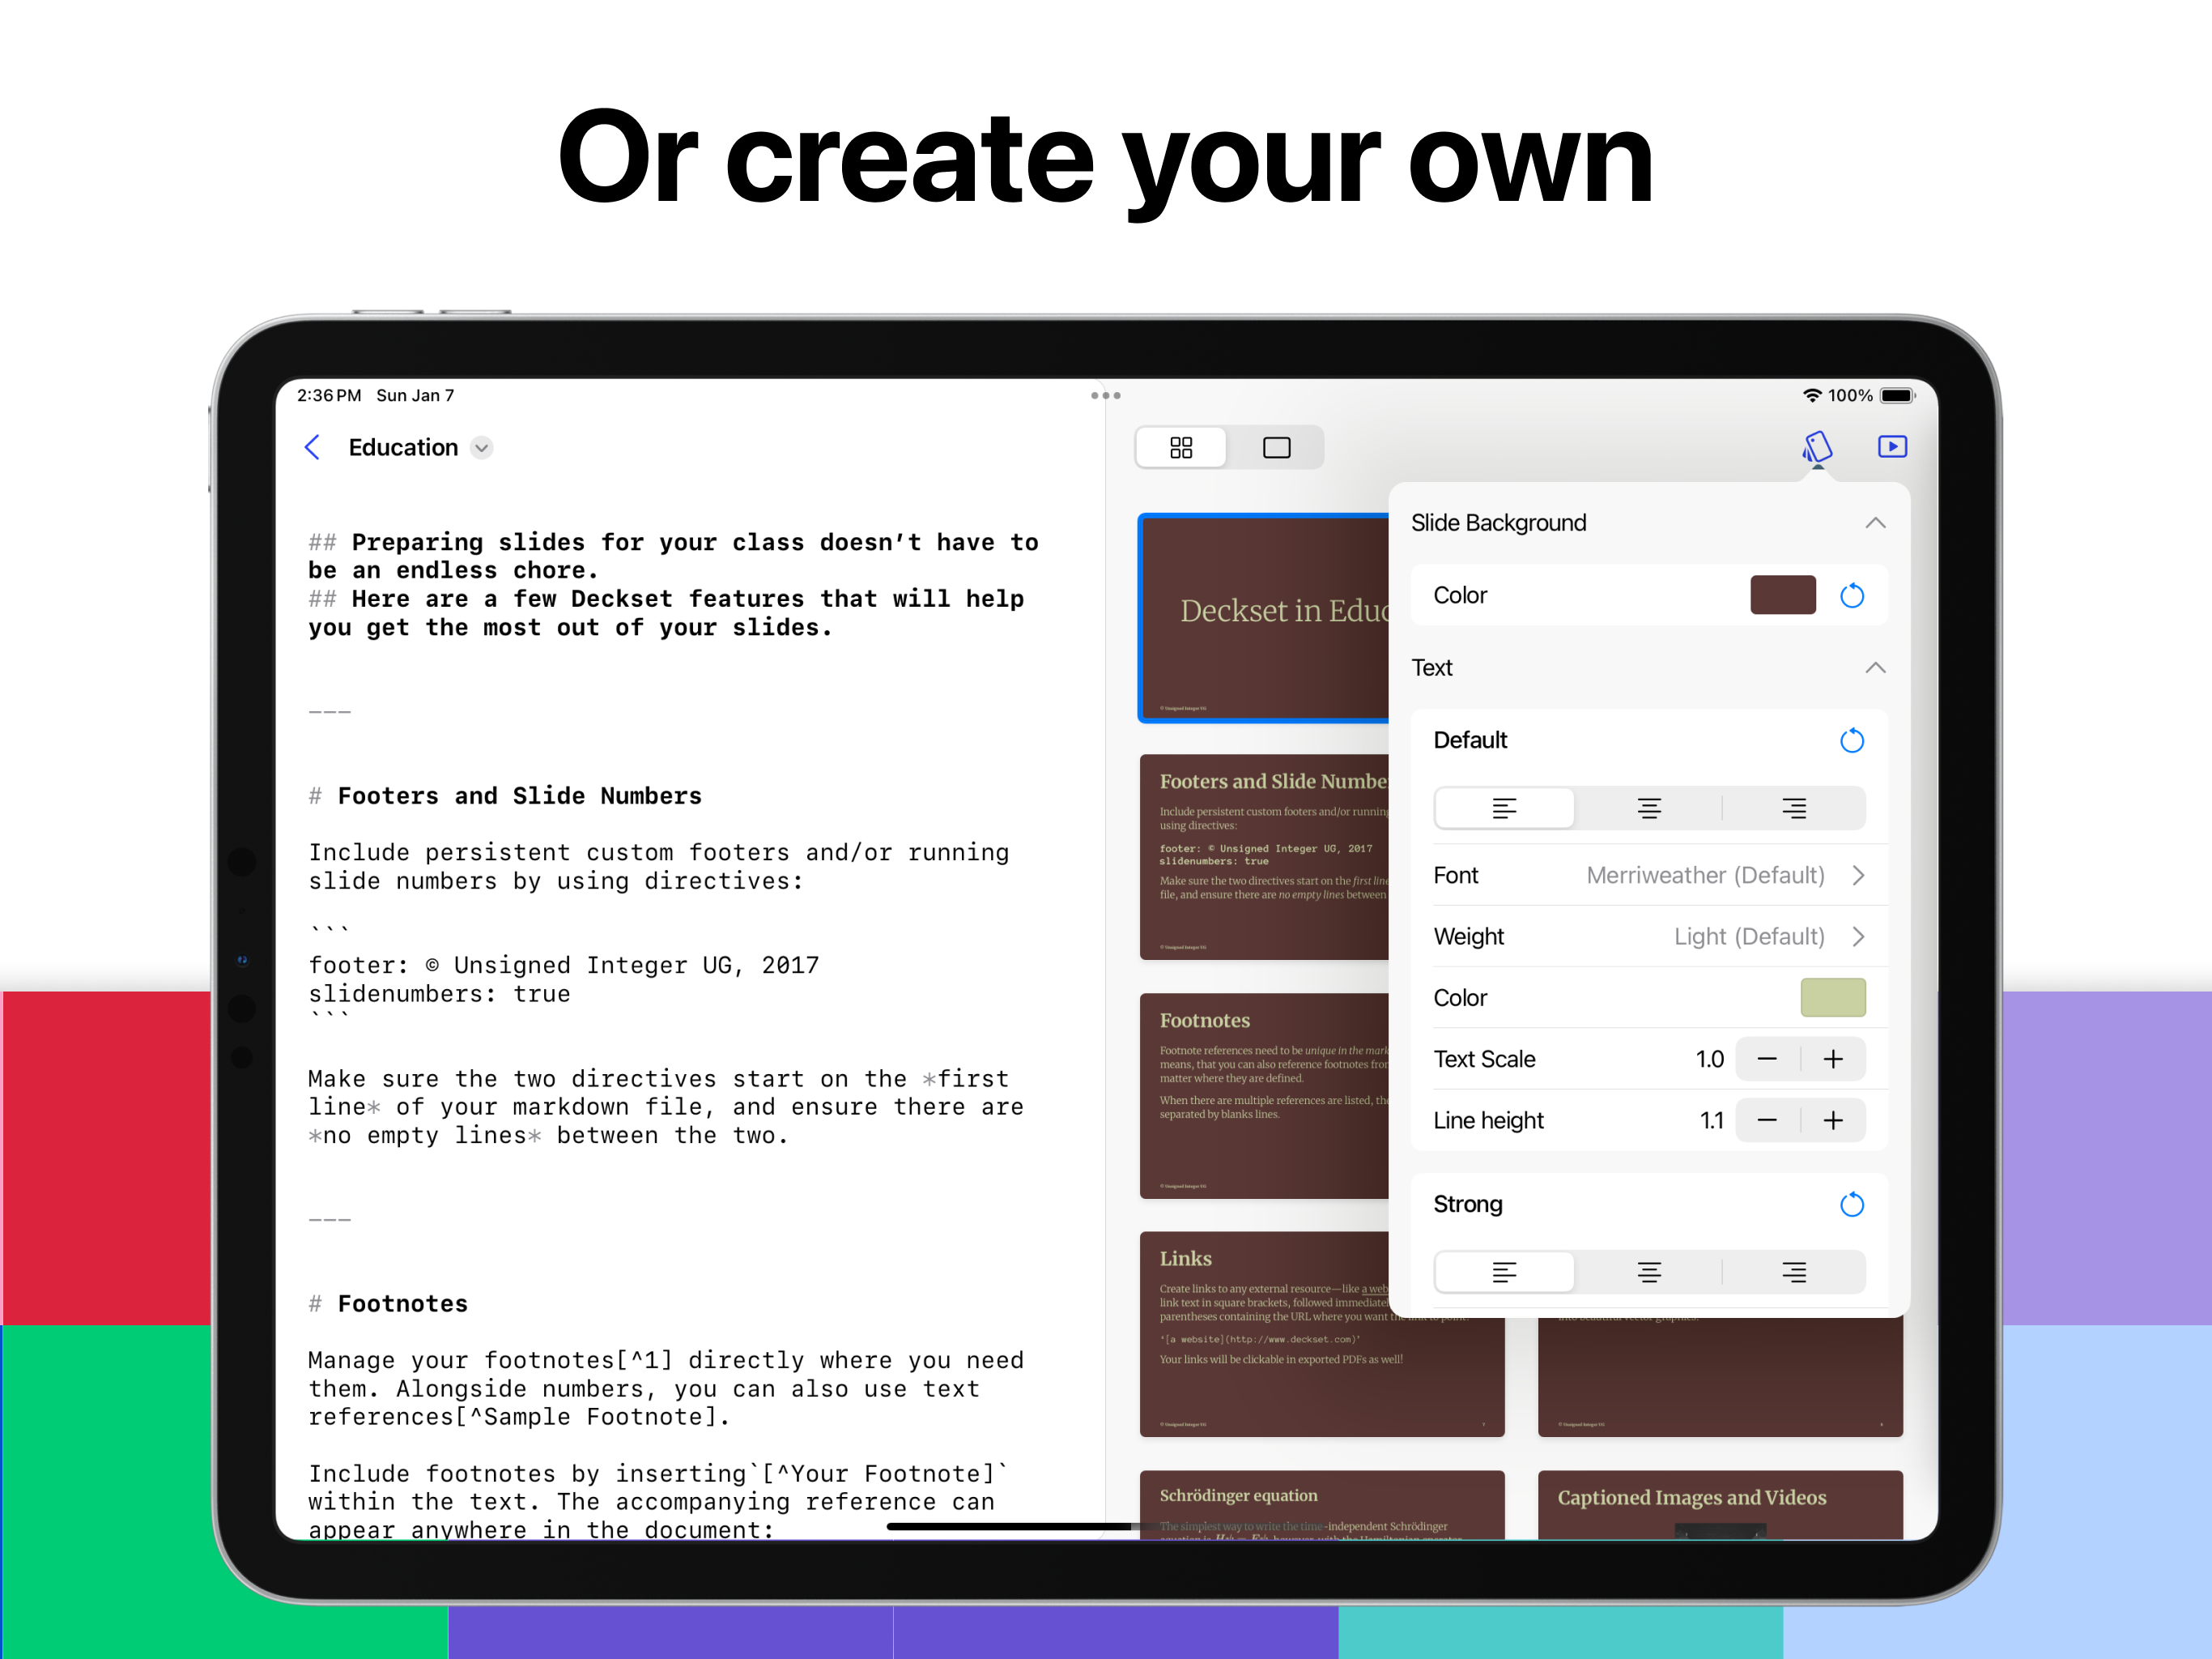Click the 2:36 PM clock

[329, 395]
